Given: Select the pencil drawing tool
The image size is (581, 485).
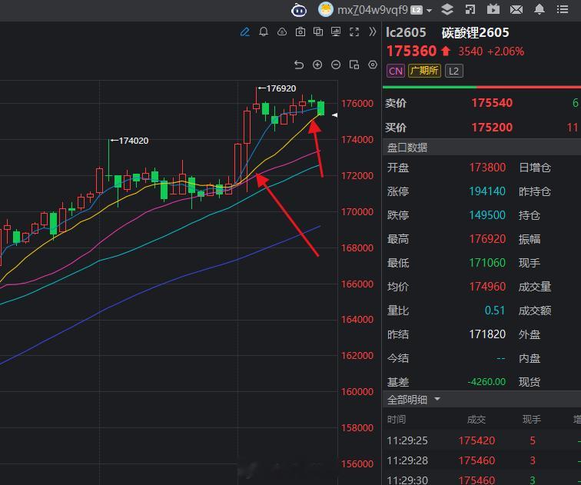Looking at the screenshot, I should (245, 32).
